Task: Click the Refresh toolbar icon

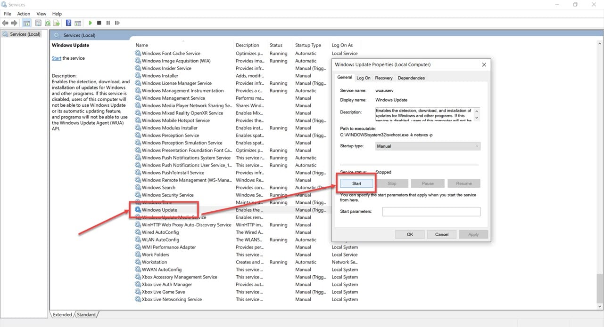Action: pos(48,23)
